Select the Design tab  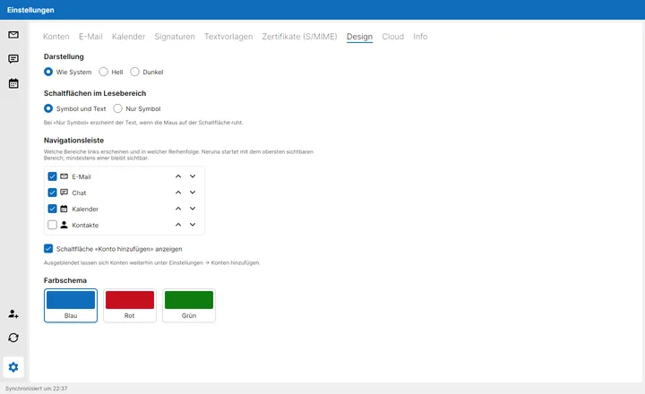359,37
